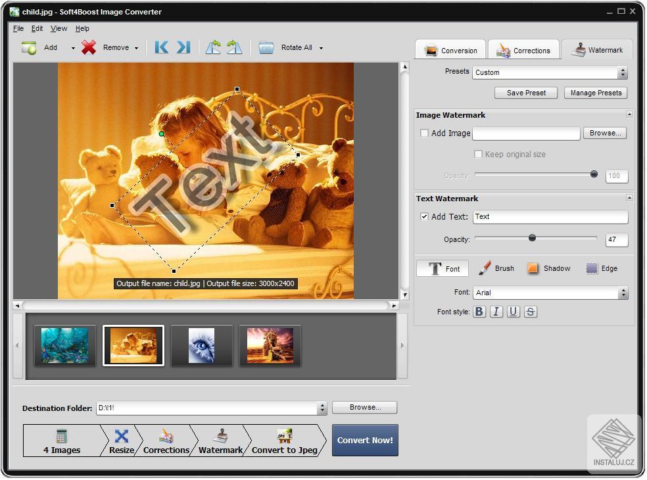
Task: Open the Brush settings for watermark text
Action: (496, 268)
